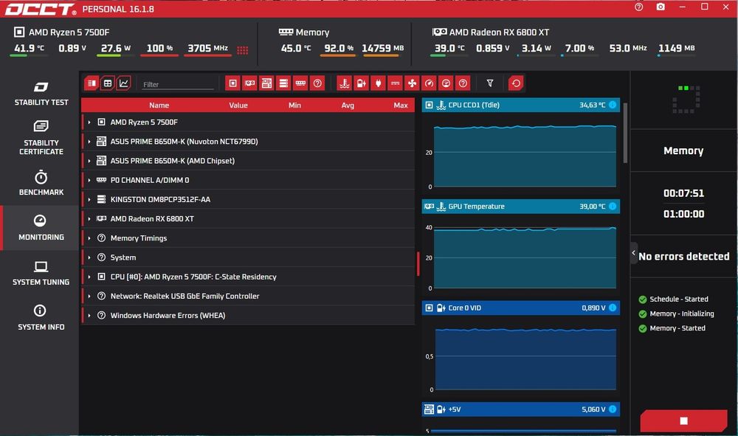Toggle motherboard sensors filter in toolbar
Screen dimensions: 738x436
[x=267, y=83]
